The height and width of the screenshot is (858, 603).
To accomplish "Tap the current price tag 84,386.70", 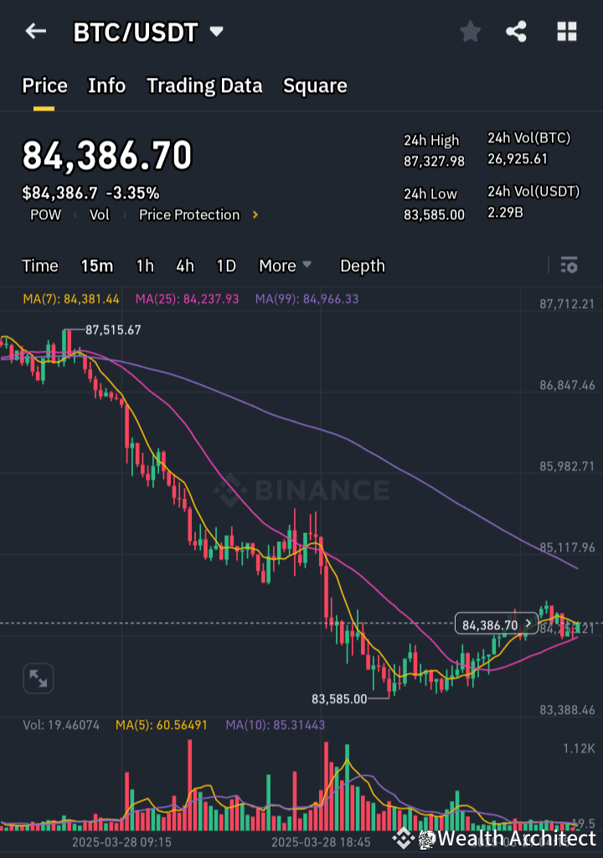I will [492, 623].
